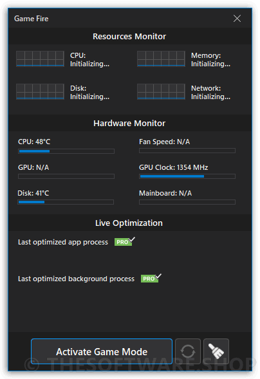Click the Memory usage graph

pos(161,59)
